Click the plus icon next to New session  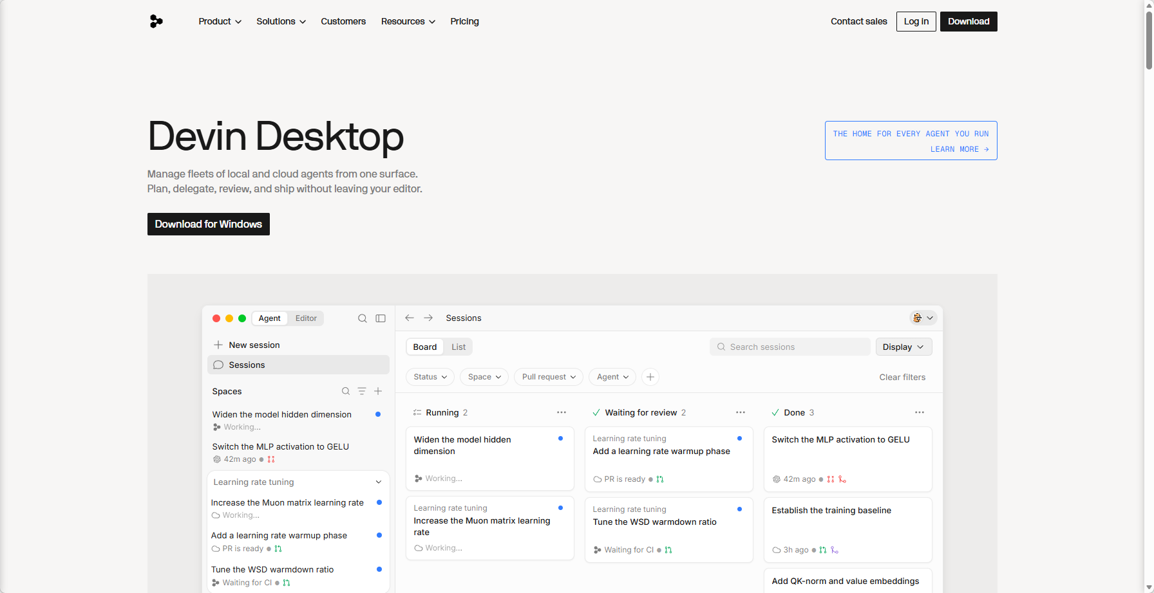click(x=218, y=345)
